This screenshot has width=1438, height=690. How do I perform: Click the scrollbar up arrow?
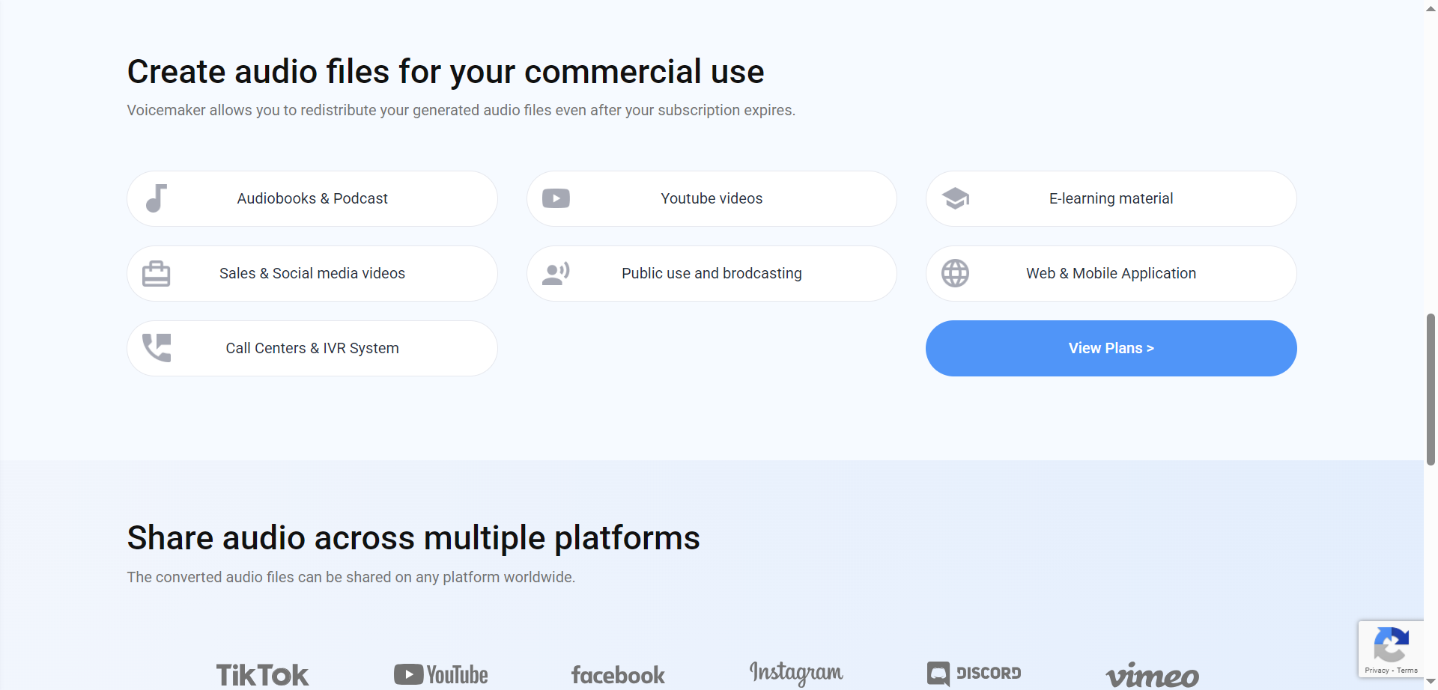[1431, 7]
